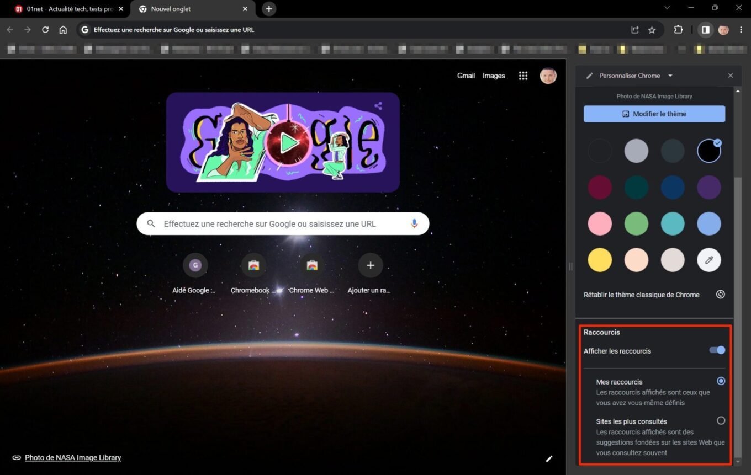The width and height of the screenshot is (751, 475).
Task: Click the side panel resize handle
Action: tap(570, 266)
